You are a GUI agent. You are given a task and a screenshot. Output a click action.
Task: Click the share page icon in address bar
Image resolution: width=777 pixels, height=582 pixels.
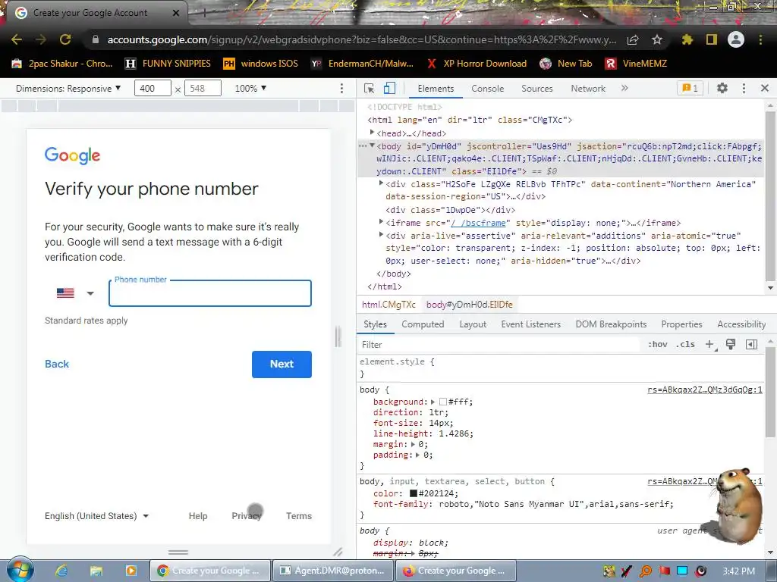(x=633, y=39)
